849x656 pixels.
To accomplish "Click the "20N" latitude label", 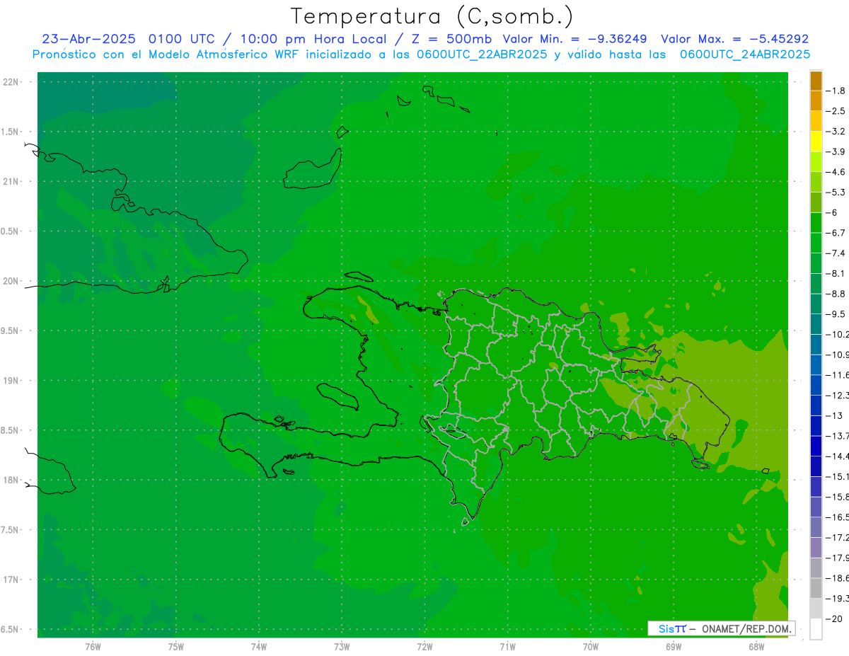I will tap(11, 281).
